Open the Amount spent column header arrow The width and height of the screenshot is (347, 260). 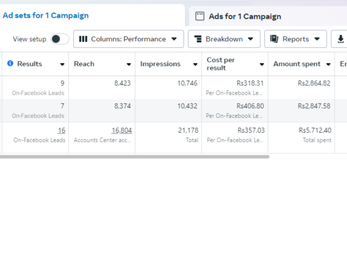(x=328, y=65)
